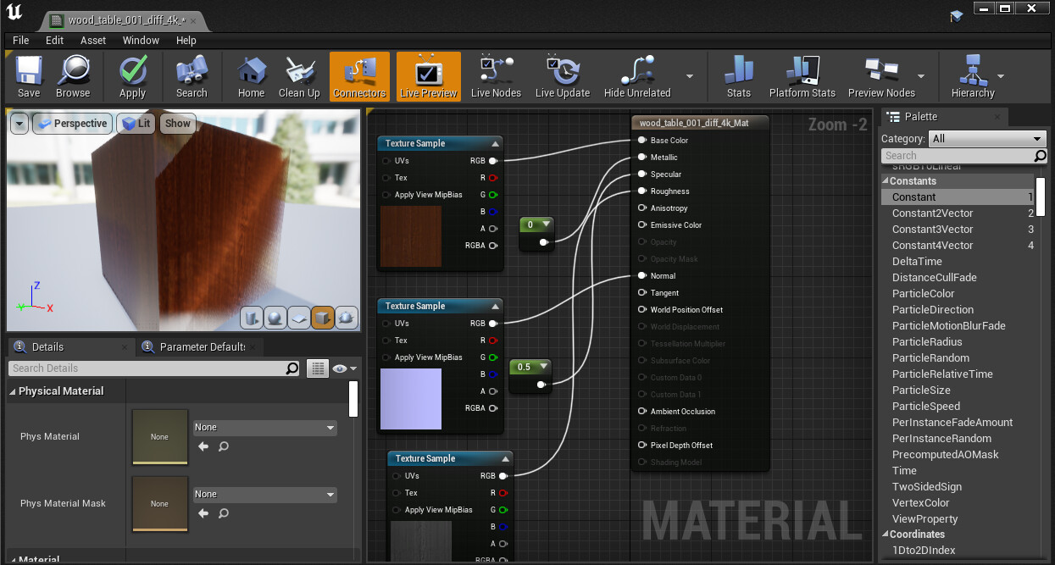Click the Save toolbar icon

[29, 76]
